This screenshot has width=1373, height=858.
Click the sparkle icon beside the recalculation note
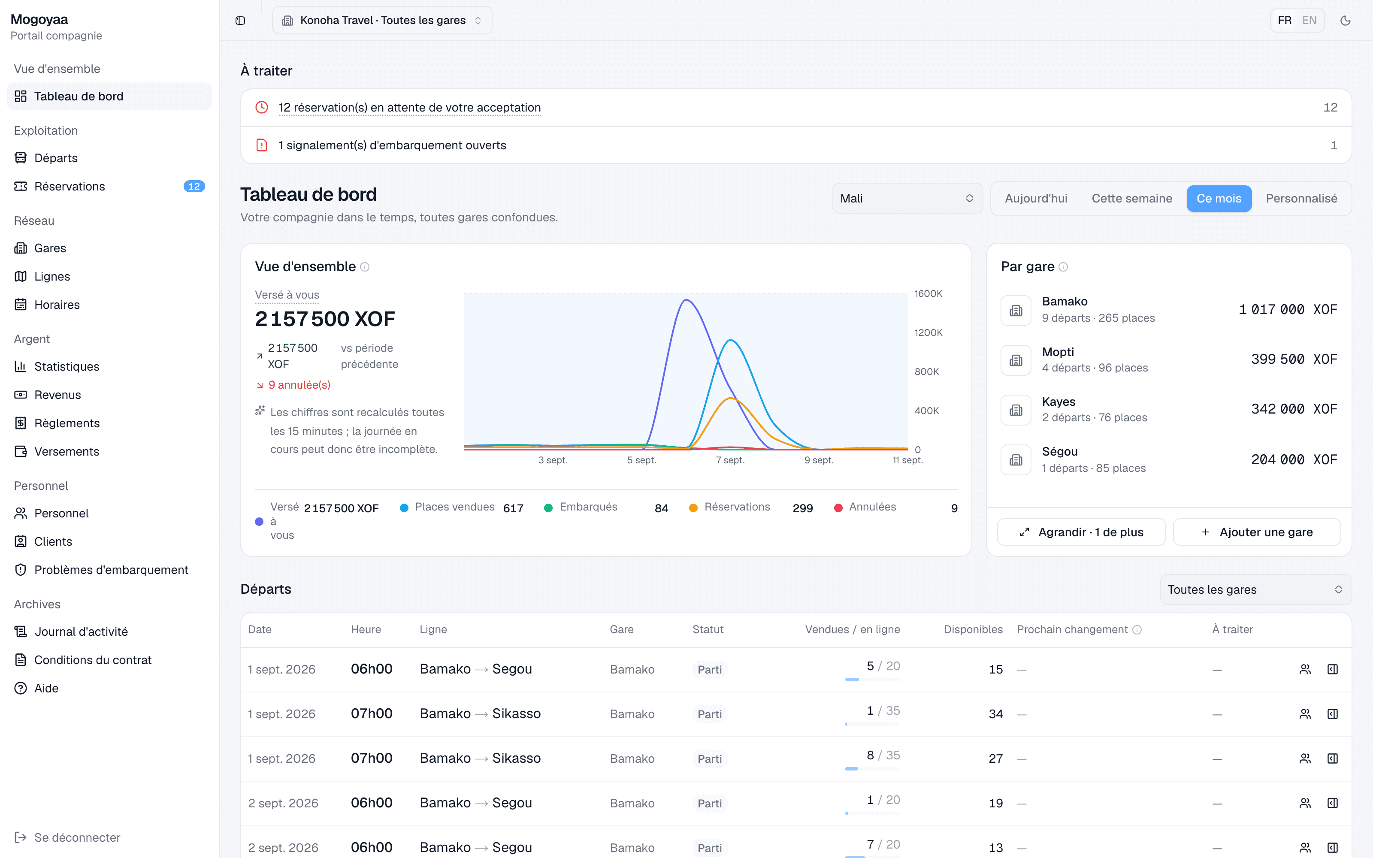pyautogui.click(x=260, y=410)
